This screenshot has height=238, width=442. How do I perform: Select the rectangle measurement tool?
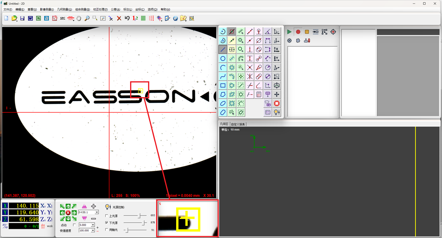tap(223, 86)
